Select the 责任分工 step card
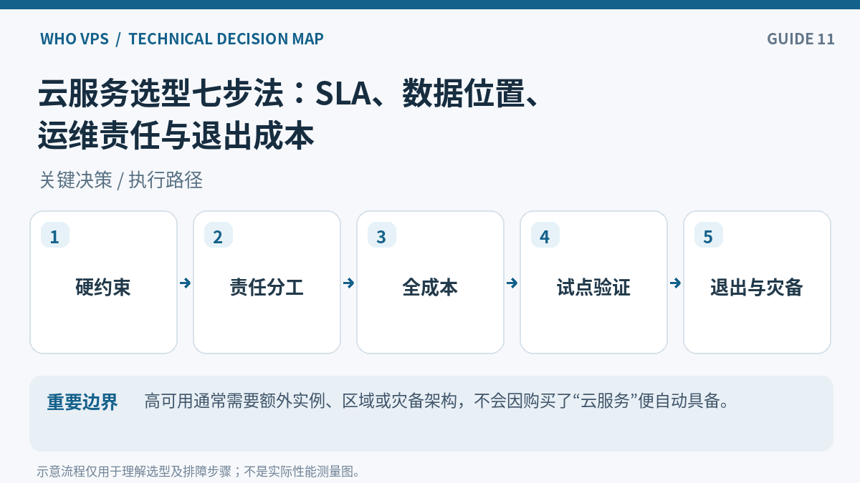Viewport: 860px width, 483px height. 267,282
